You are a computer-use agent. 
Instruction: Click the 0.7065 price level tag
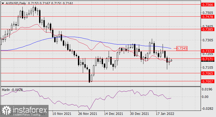coord(208,73)
